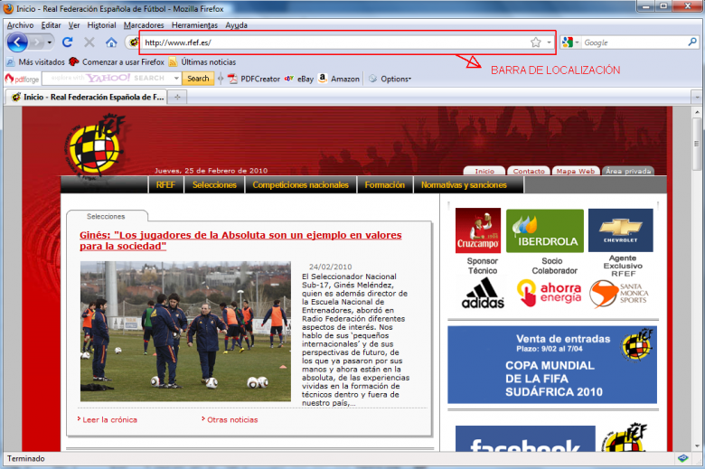Open the Marcadores menu
Viewport: 705px width, 469px height.
(144, 25)
